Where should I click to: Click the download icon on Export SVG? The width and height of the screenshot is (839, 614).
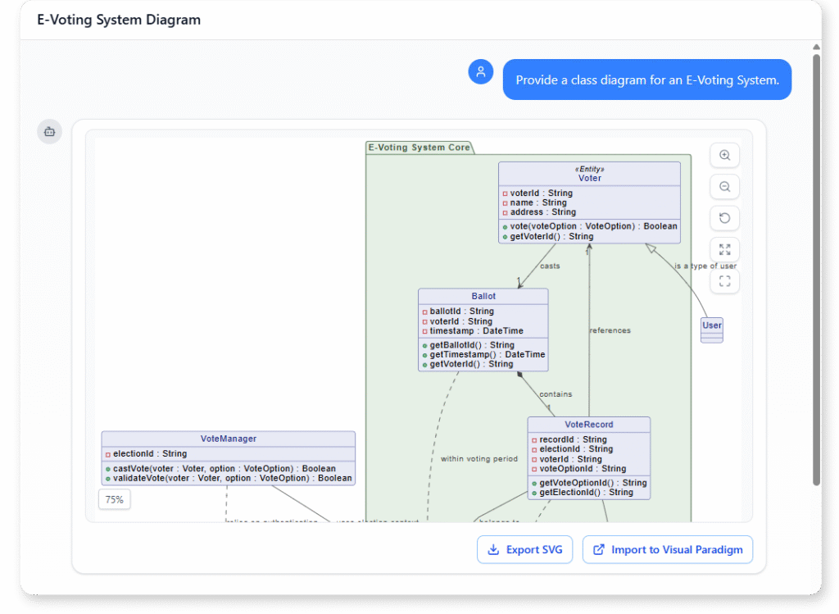point(493,549)
